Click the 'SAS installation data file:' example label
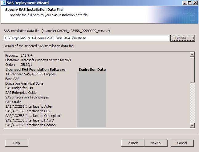The image size is (199, 152). tap(57, 31)
